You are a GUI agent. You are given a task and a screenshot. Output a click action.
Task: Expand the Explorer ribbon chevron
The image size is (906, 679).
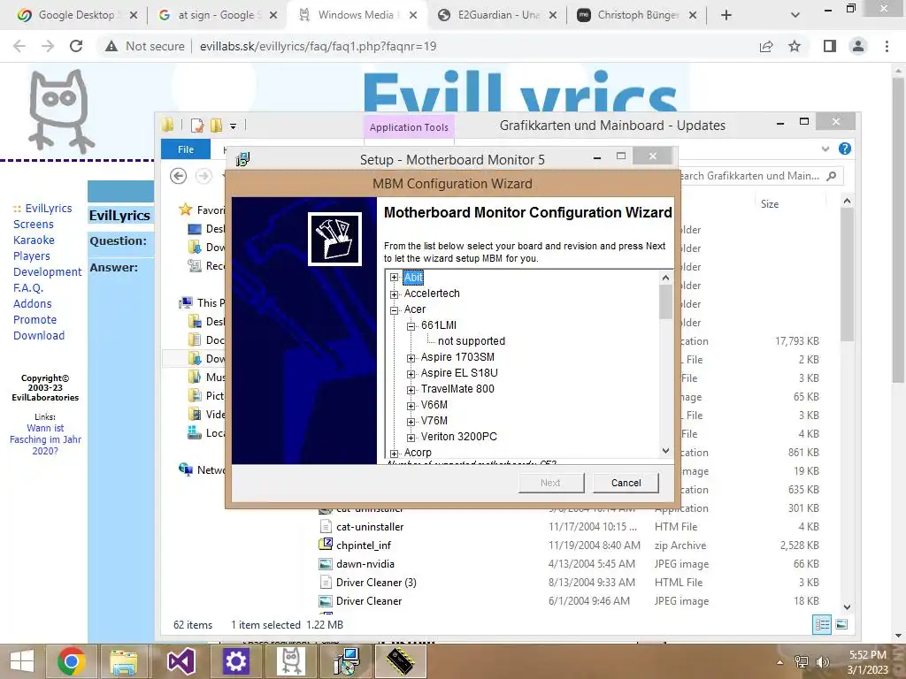(825, 149)
